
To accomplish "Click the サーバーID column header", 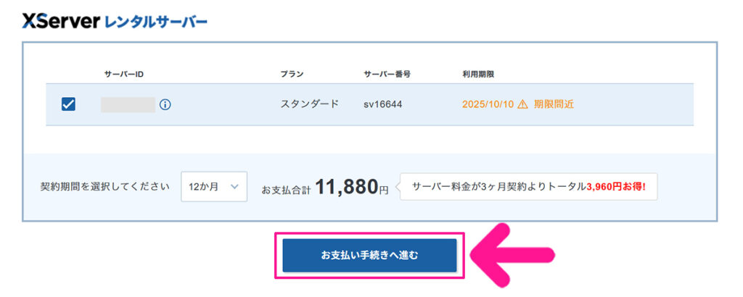I will pos(123,74).
